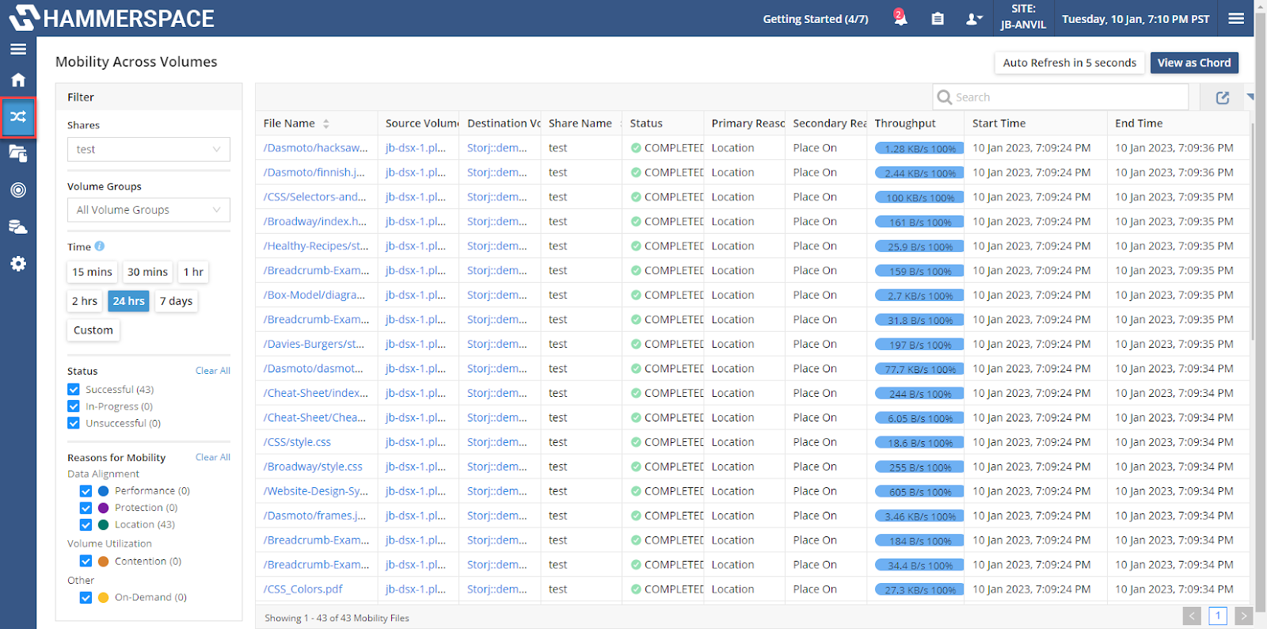The image size is (1267, 629).
Task: Clear All in Reasons for Mobility section
Action: click(213, 457)
